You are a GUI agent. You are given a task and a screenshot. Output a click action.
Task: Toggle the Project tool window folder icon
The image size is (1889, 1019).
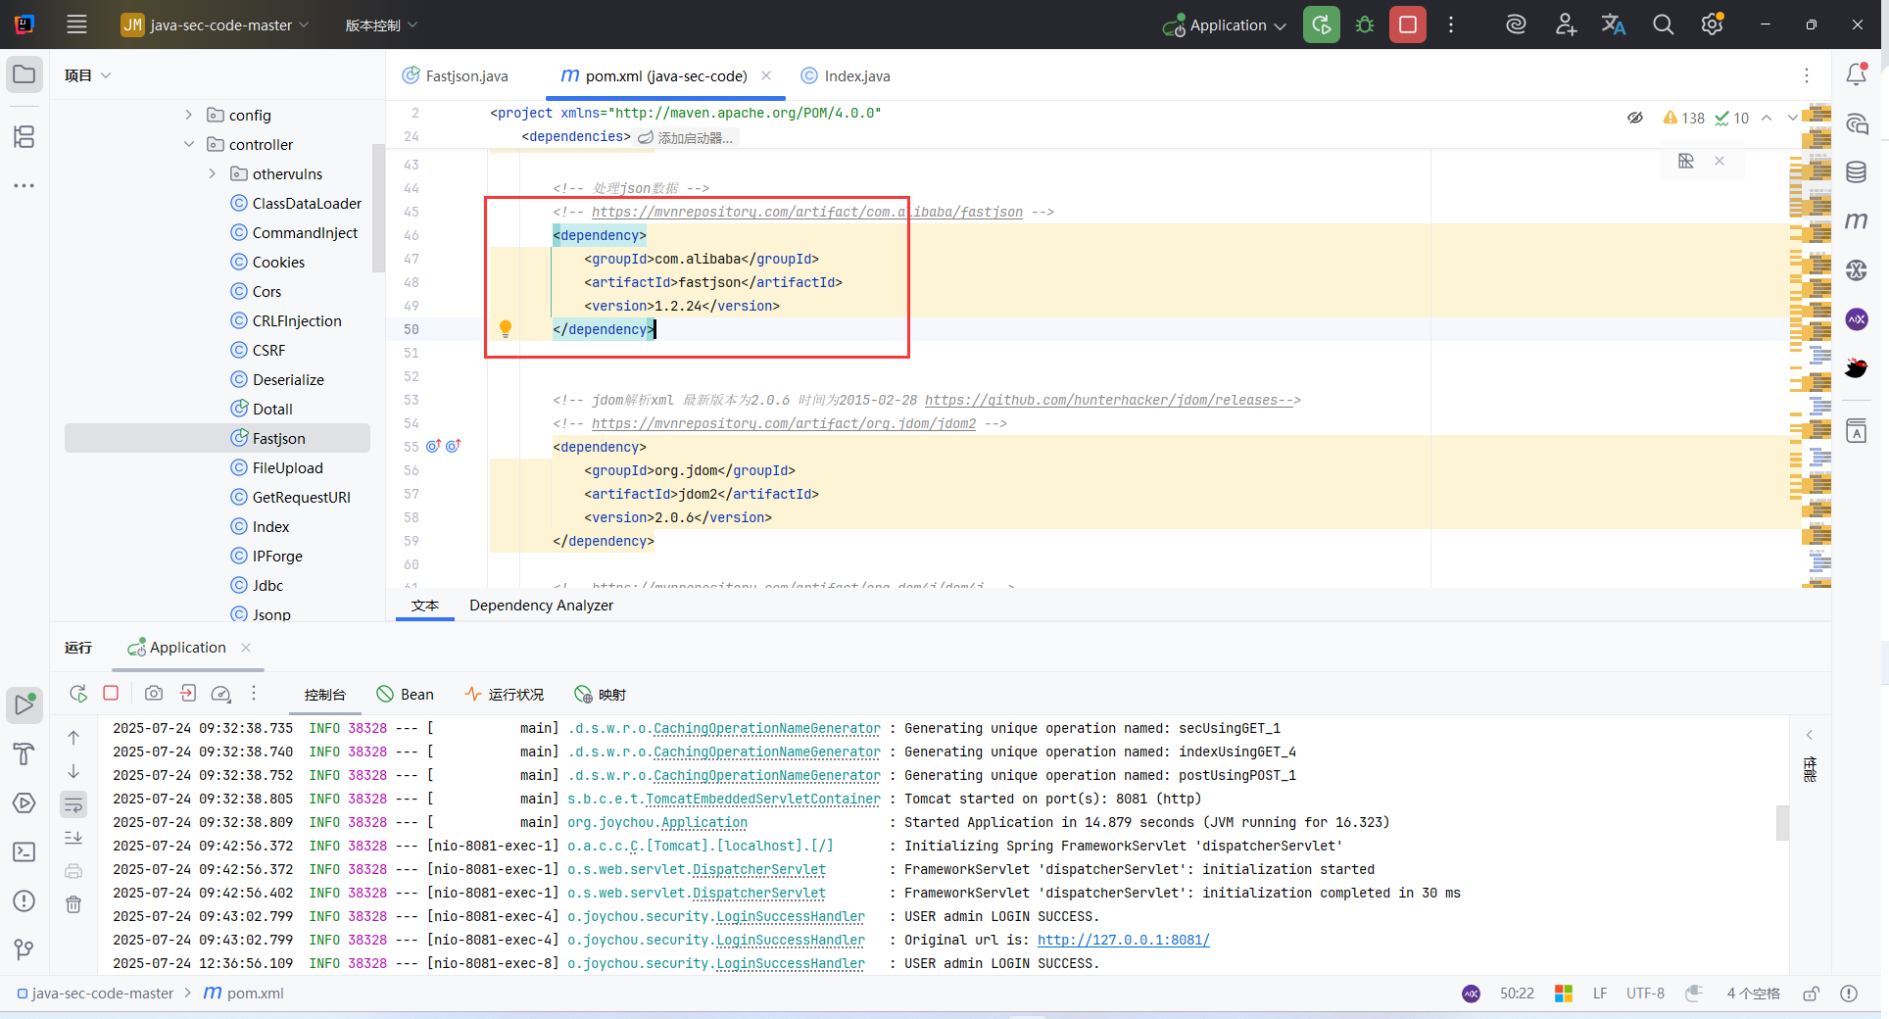(24, 74)
